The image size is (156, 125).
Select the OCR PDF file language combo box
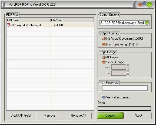(x=124, y=23)
